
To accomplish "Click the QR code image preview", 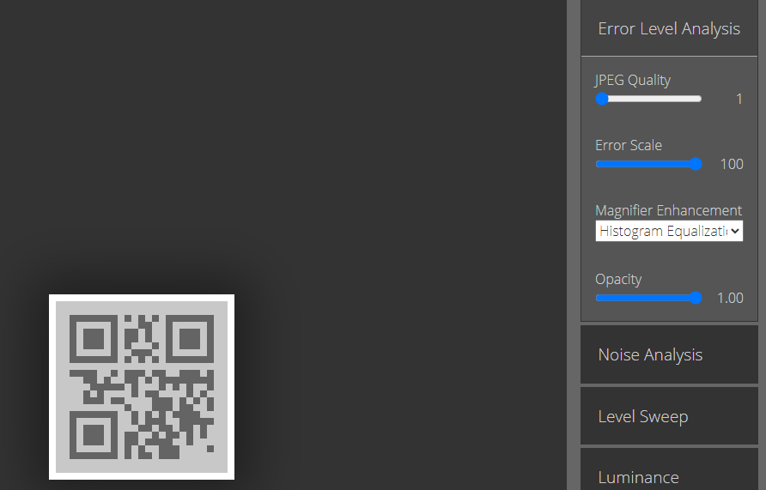I will click(x=142, y=387).
